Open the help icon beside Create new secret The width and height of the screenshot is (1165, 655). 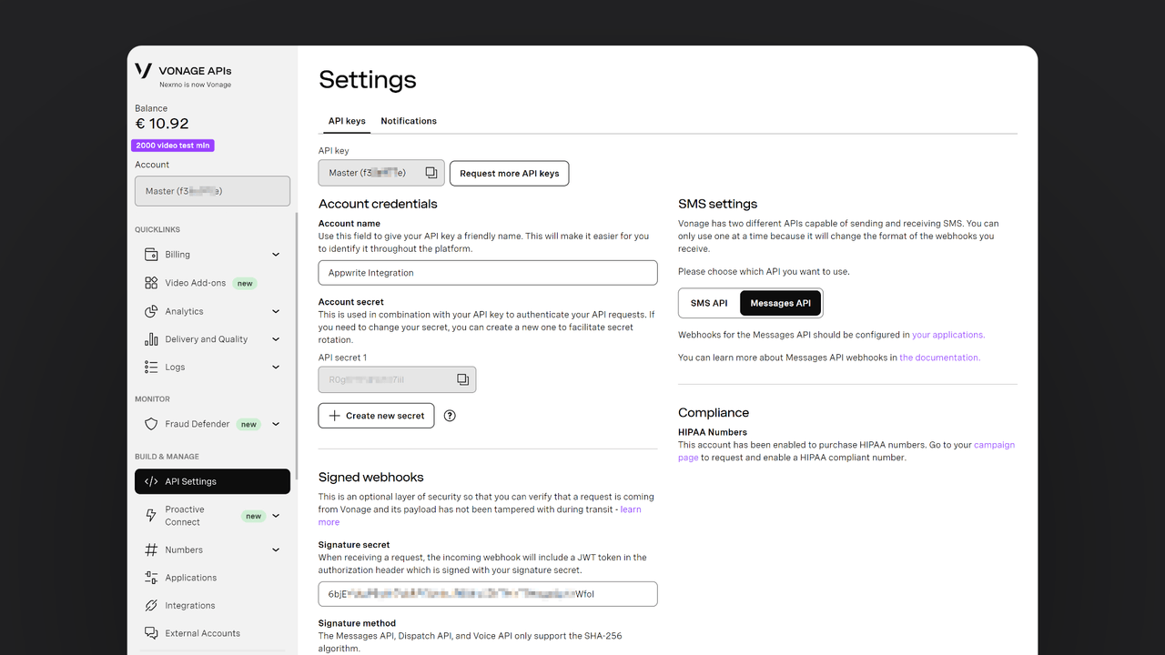450,416
